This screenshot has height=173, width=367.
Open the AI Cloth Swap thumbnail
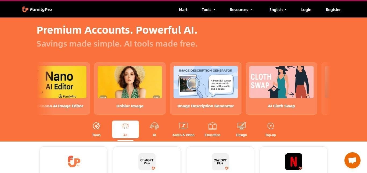click(x=282, y=82)
